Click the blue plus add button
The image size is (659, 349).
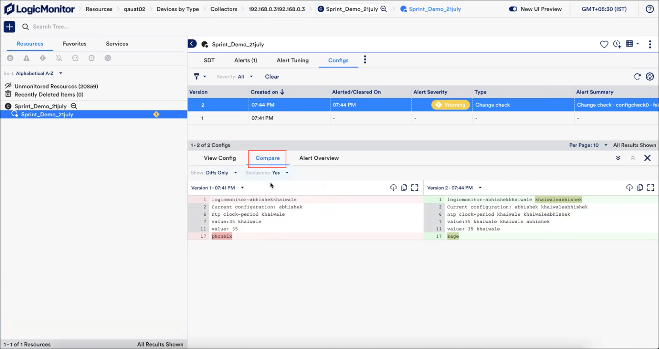[x=9, y=27]
